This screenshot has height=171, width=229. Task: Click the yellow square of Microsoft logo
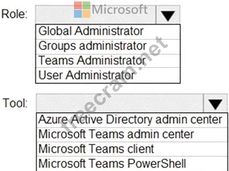tap(86, 13)
